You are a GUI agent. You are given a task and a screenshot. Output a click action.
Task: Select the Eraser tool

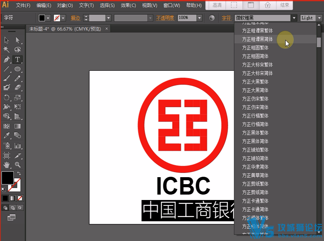[17, 87]
